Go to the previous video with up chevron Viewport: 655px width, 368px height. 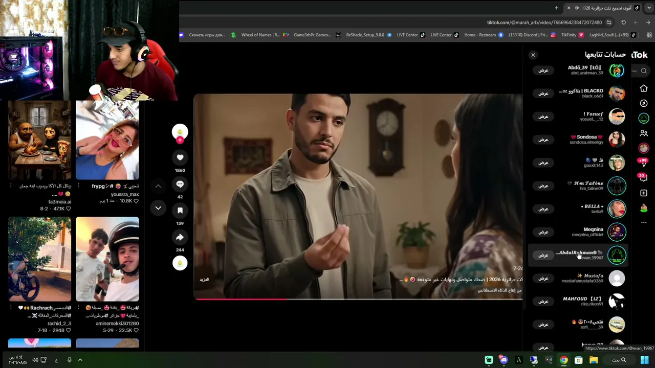coord(158,186)
